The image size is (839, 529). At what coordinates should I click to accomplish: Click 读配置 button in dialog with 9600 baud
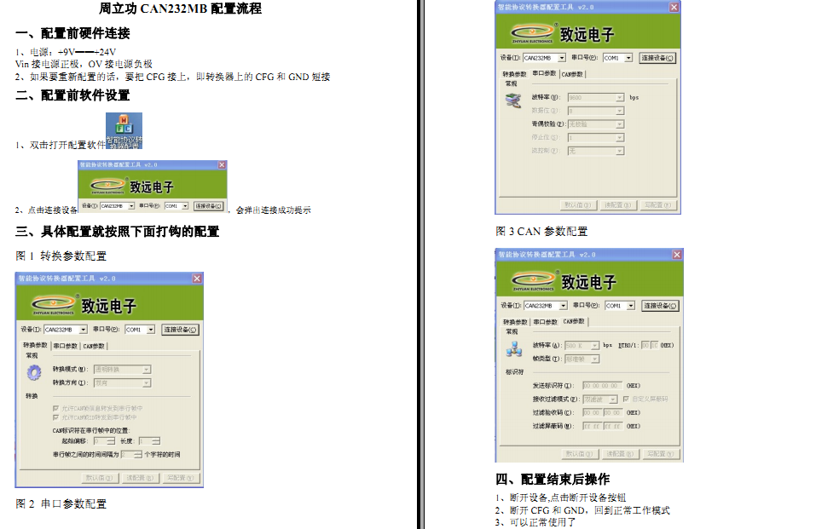pos(617,205)
